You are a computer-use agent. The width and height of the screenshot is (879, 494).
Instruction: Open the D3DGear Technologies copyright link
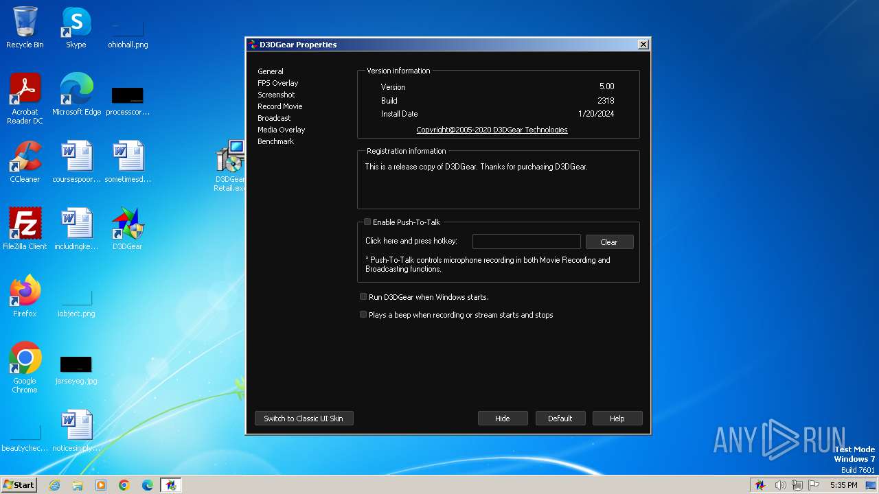(492, 130)
